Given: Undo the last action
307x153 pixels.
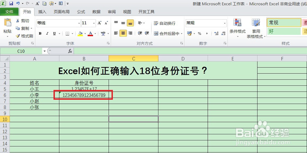Looking at the screenshot, I should tap(18, 3).
